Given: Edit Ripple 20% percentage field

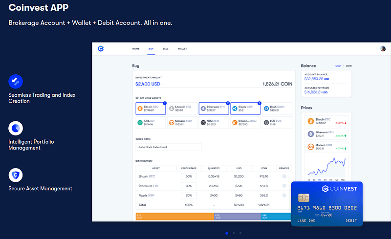Looking at the screenshot, I should [189, 196].
